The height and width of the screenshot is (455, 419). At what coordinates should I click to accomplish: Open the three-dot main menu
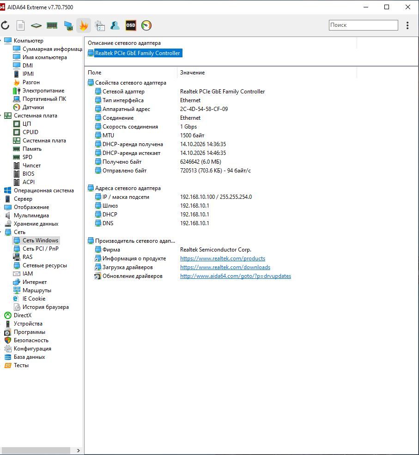pyautogui.click(x=407, y=25)
